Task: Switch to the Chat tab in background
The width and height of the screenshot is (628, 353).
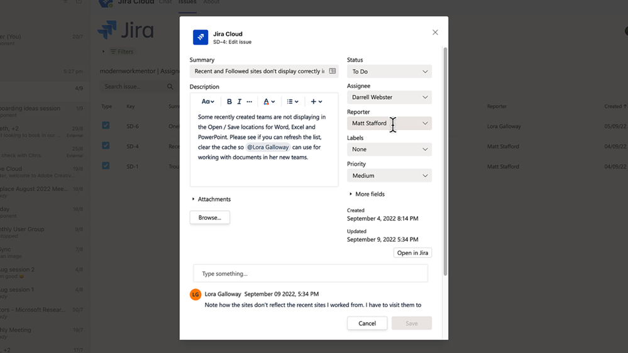Action: [165, 3]
